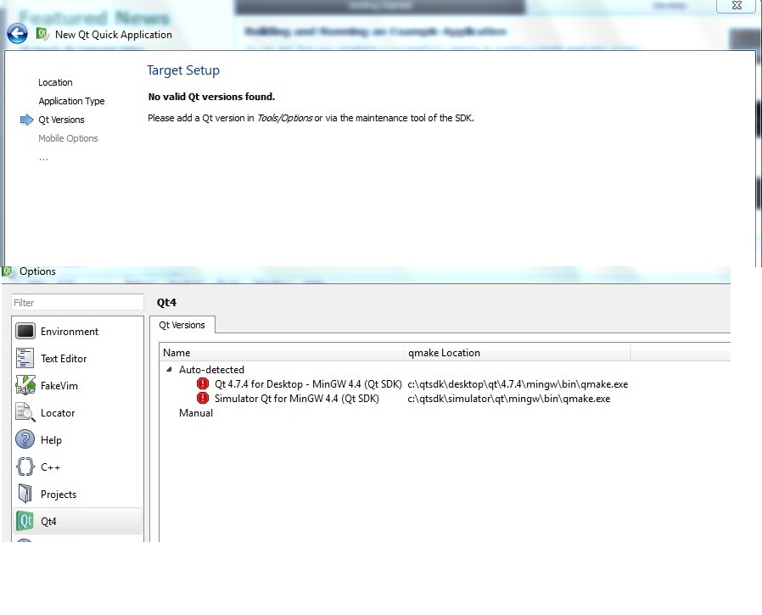Screen dimensions: 762x615
Task: Select Simulator Qt for MinGW 4.4 row
Action: click(x=296, y=399)
